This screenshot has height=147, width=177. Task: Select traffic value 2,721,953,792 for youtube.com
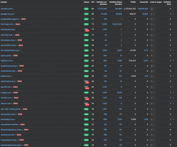pos(130,9)
